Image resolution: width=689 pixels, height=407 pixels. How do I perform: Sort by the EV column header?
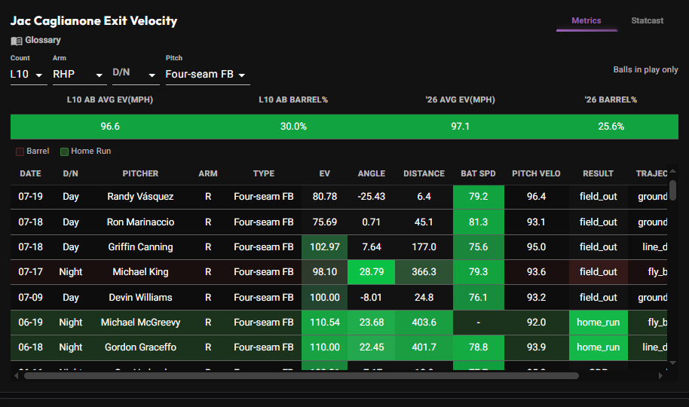[325, 173]
